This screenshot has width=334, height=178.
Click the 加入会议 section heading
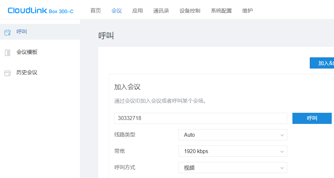point(127,87)
